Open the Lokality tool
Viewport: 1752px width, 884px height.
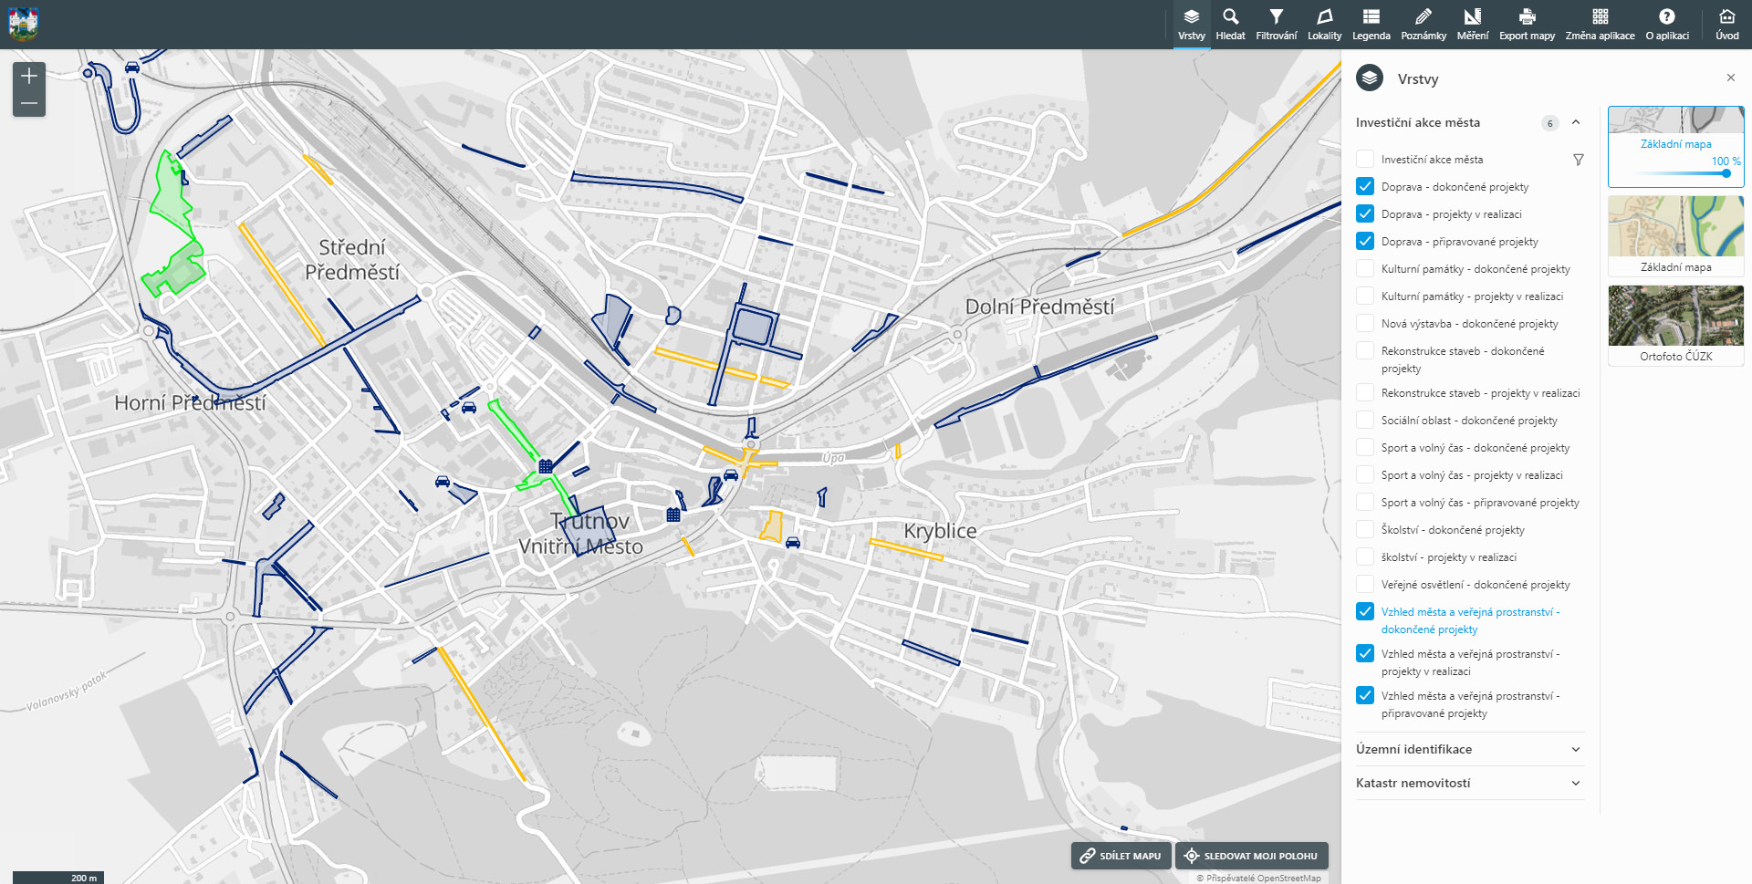1324,25
